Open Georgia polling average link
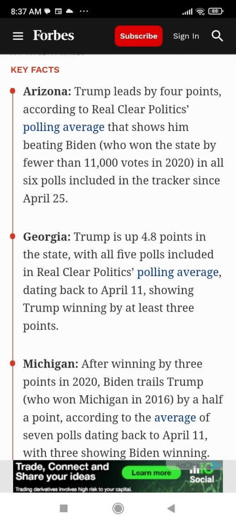 click(x=178, y=272)
